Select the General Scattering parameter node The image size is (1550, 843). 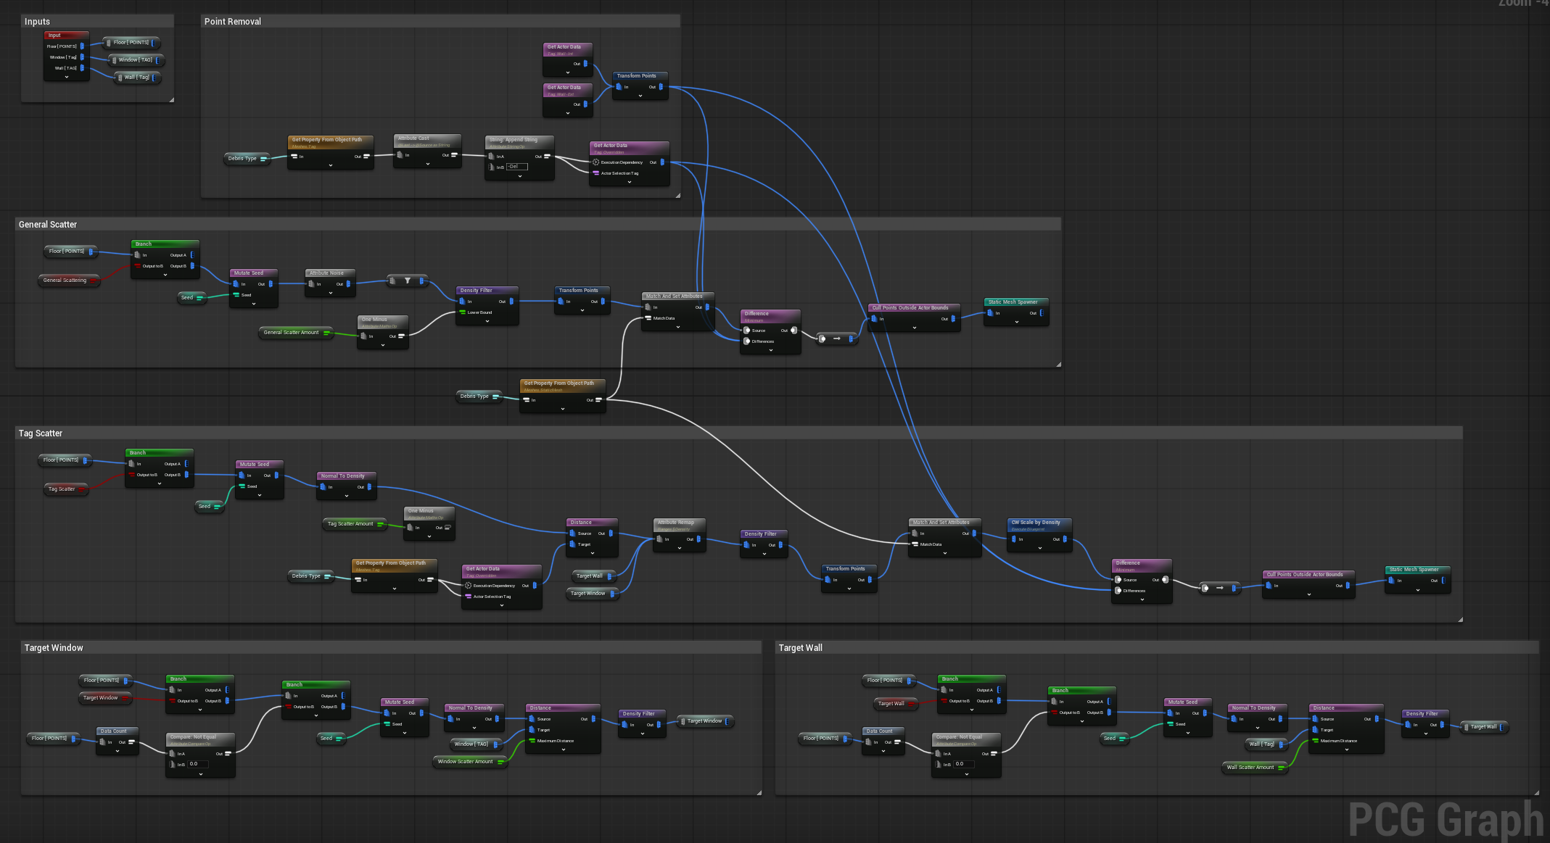[x=70, y=281]
